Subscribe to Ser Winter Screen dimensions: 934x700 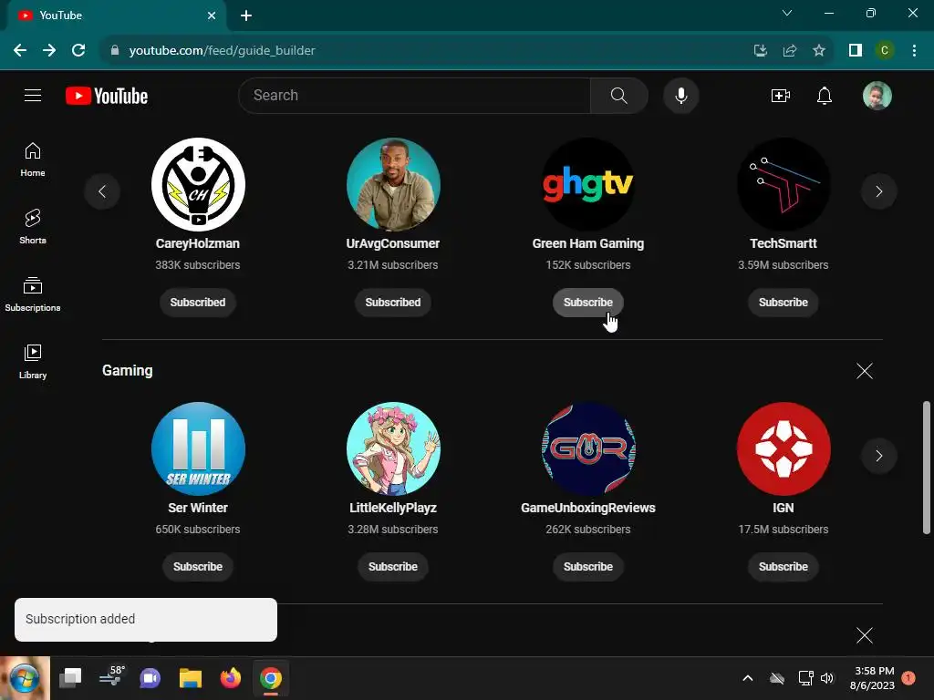[x=198, y=567]
